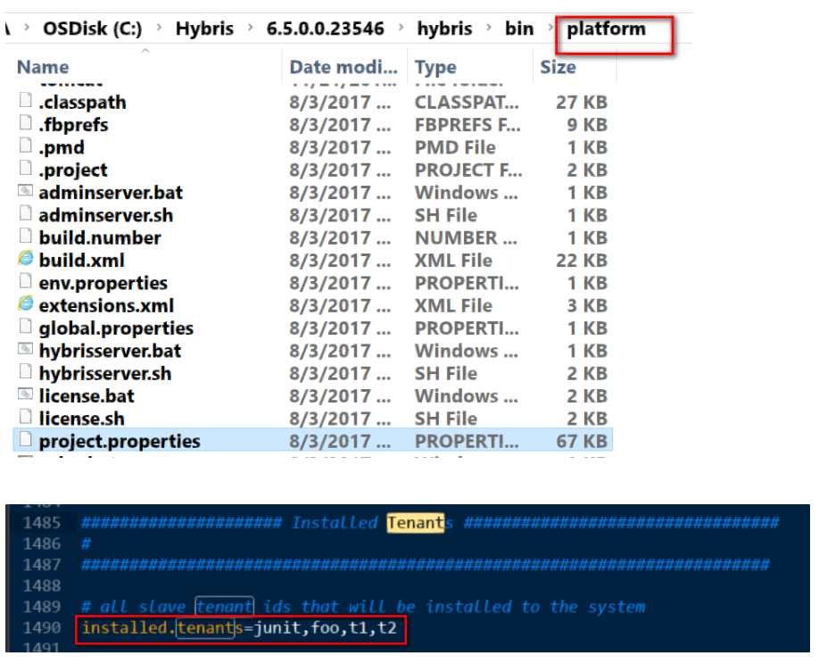
Task: Click the 22 KB size of build.xml
Action: (x=582, y=261)
